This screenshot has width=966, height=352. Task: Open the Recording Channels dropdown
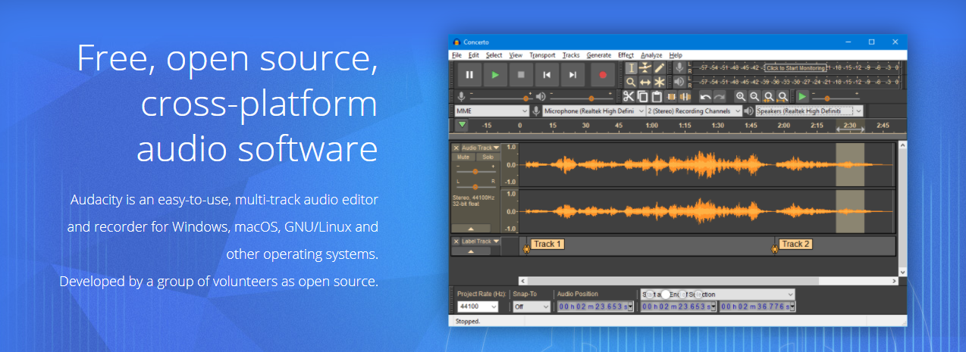pos(692,111)
